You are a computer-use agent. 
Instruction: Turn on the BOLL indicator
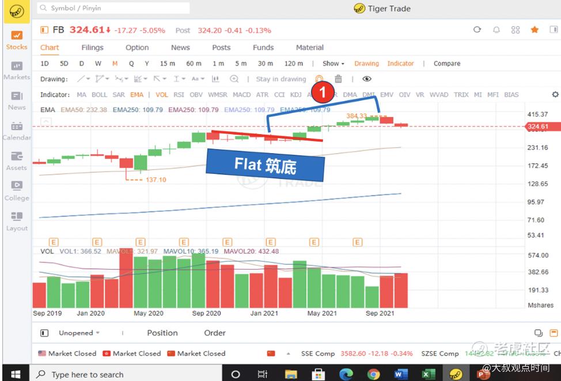(x=100, y=95)
